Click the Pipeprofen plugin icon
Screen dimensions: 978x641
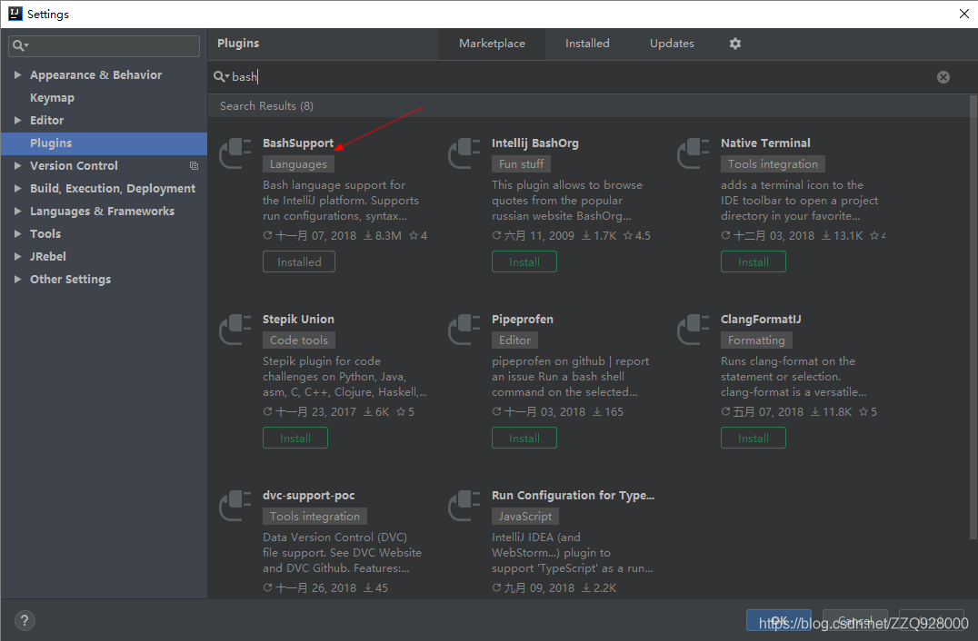click(x=464, y=330)
